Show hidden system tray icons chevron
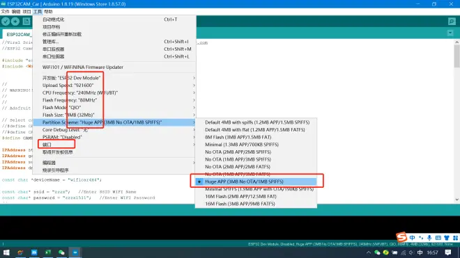This screenshot has height=258, width=460. click(x=369, y=252)
